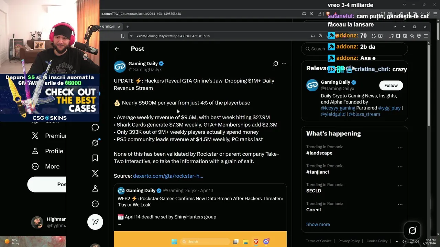Close the X UPDATE browser tab
Image resolution: width=440 pixels, height=247 pixels.
pos(119,27)
